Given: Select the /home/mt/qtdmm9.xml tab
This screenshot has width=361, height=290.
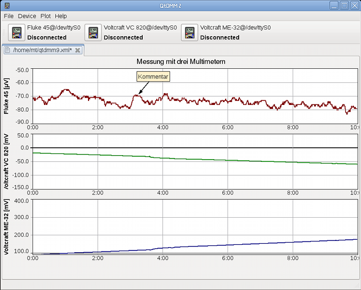Looking at the screenshot, I should (x=42, y=50).
